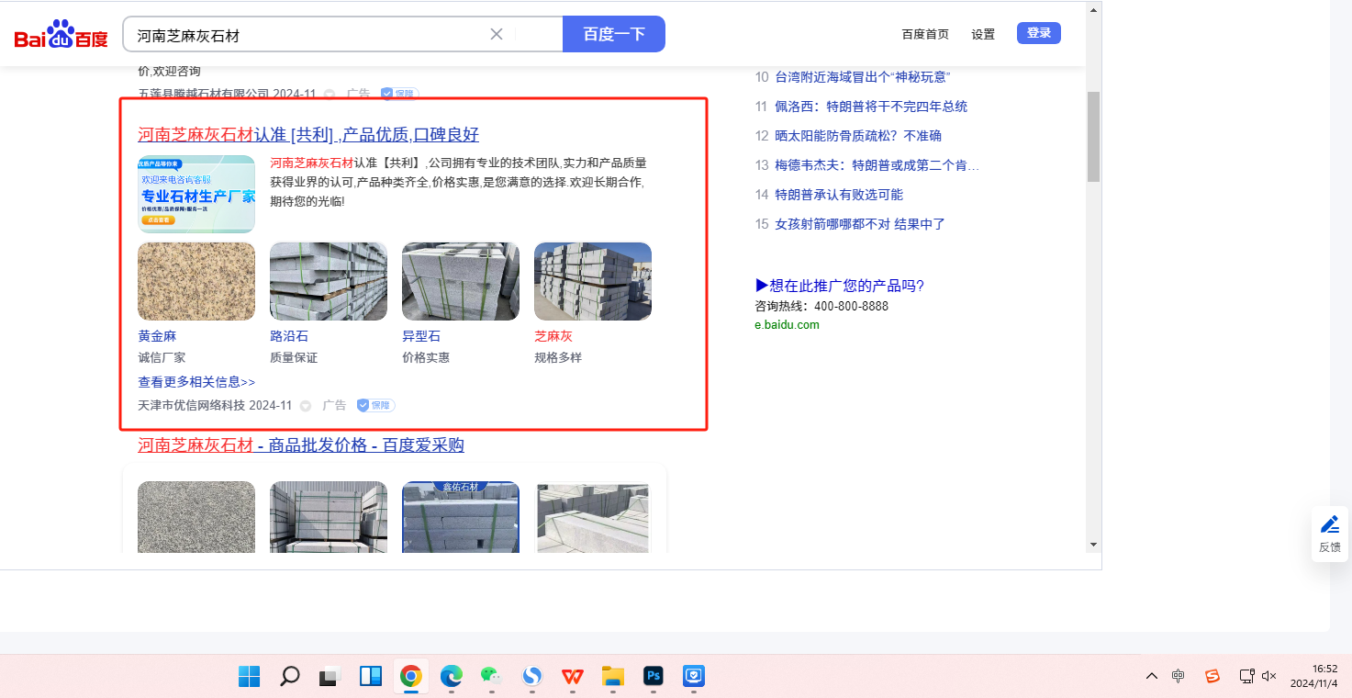1352x698 pixels.
Task: Click the muted volume icon in tray
Action: pos(1269,676)
